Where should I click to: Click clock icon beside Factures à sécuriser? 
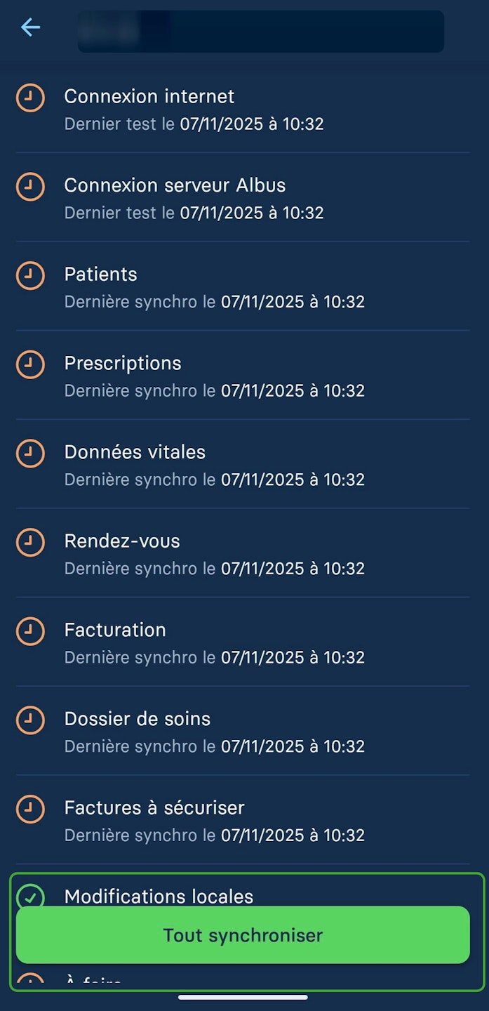30,809
